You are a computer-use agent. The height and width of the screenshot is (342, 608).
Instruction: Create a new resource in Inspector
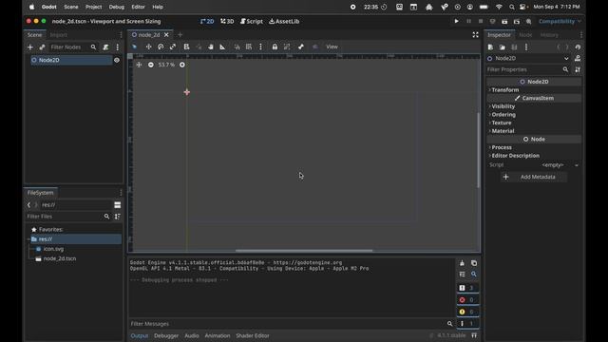pyautogui.click(x=490, y=47)
